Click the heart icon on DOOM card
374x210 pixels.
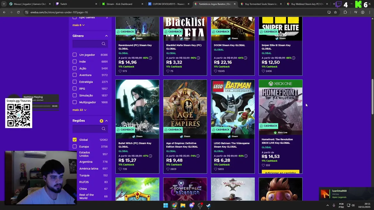[x=216, y=71]
